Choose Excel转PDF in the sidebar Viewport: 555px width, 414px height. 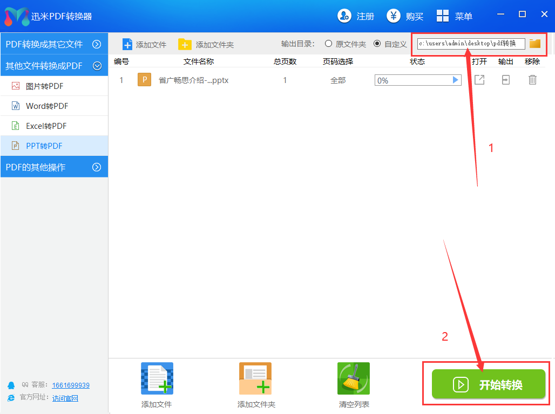coord(46,126)
